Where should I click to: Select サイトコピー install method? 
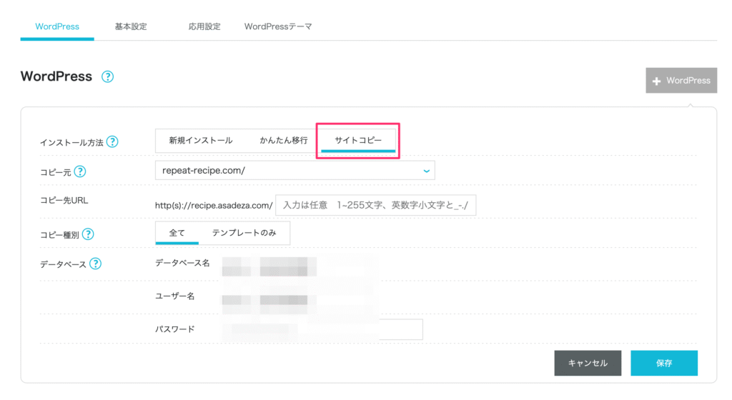[x=358, y=140]
